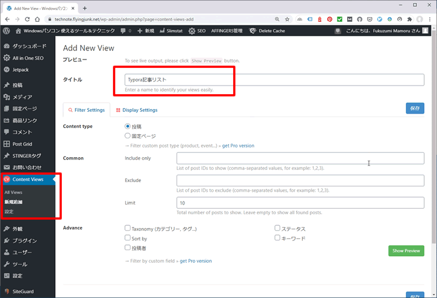
Task: Click the Exclude input field
Action: [x=300, y=180]
